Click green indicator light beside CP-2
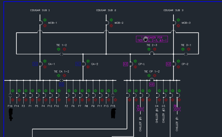222x137 pixels. click(x=178, y=61)
